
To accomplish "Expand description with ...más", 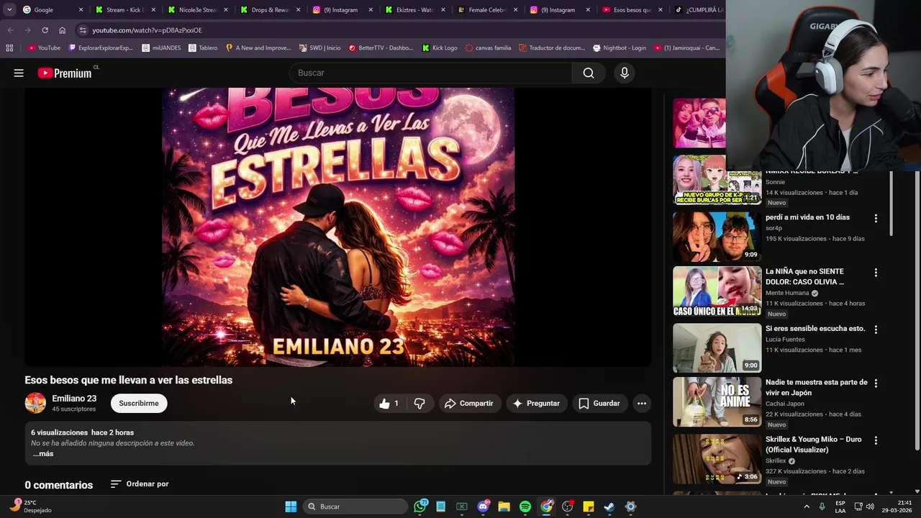I will tap(43, 454).
